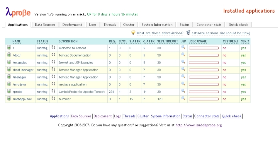Open the Status tab
280x154 pixels.
184,25
